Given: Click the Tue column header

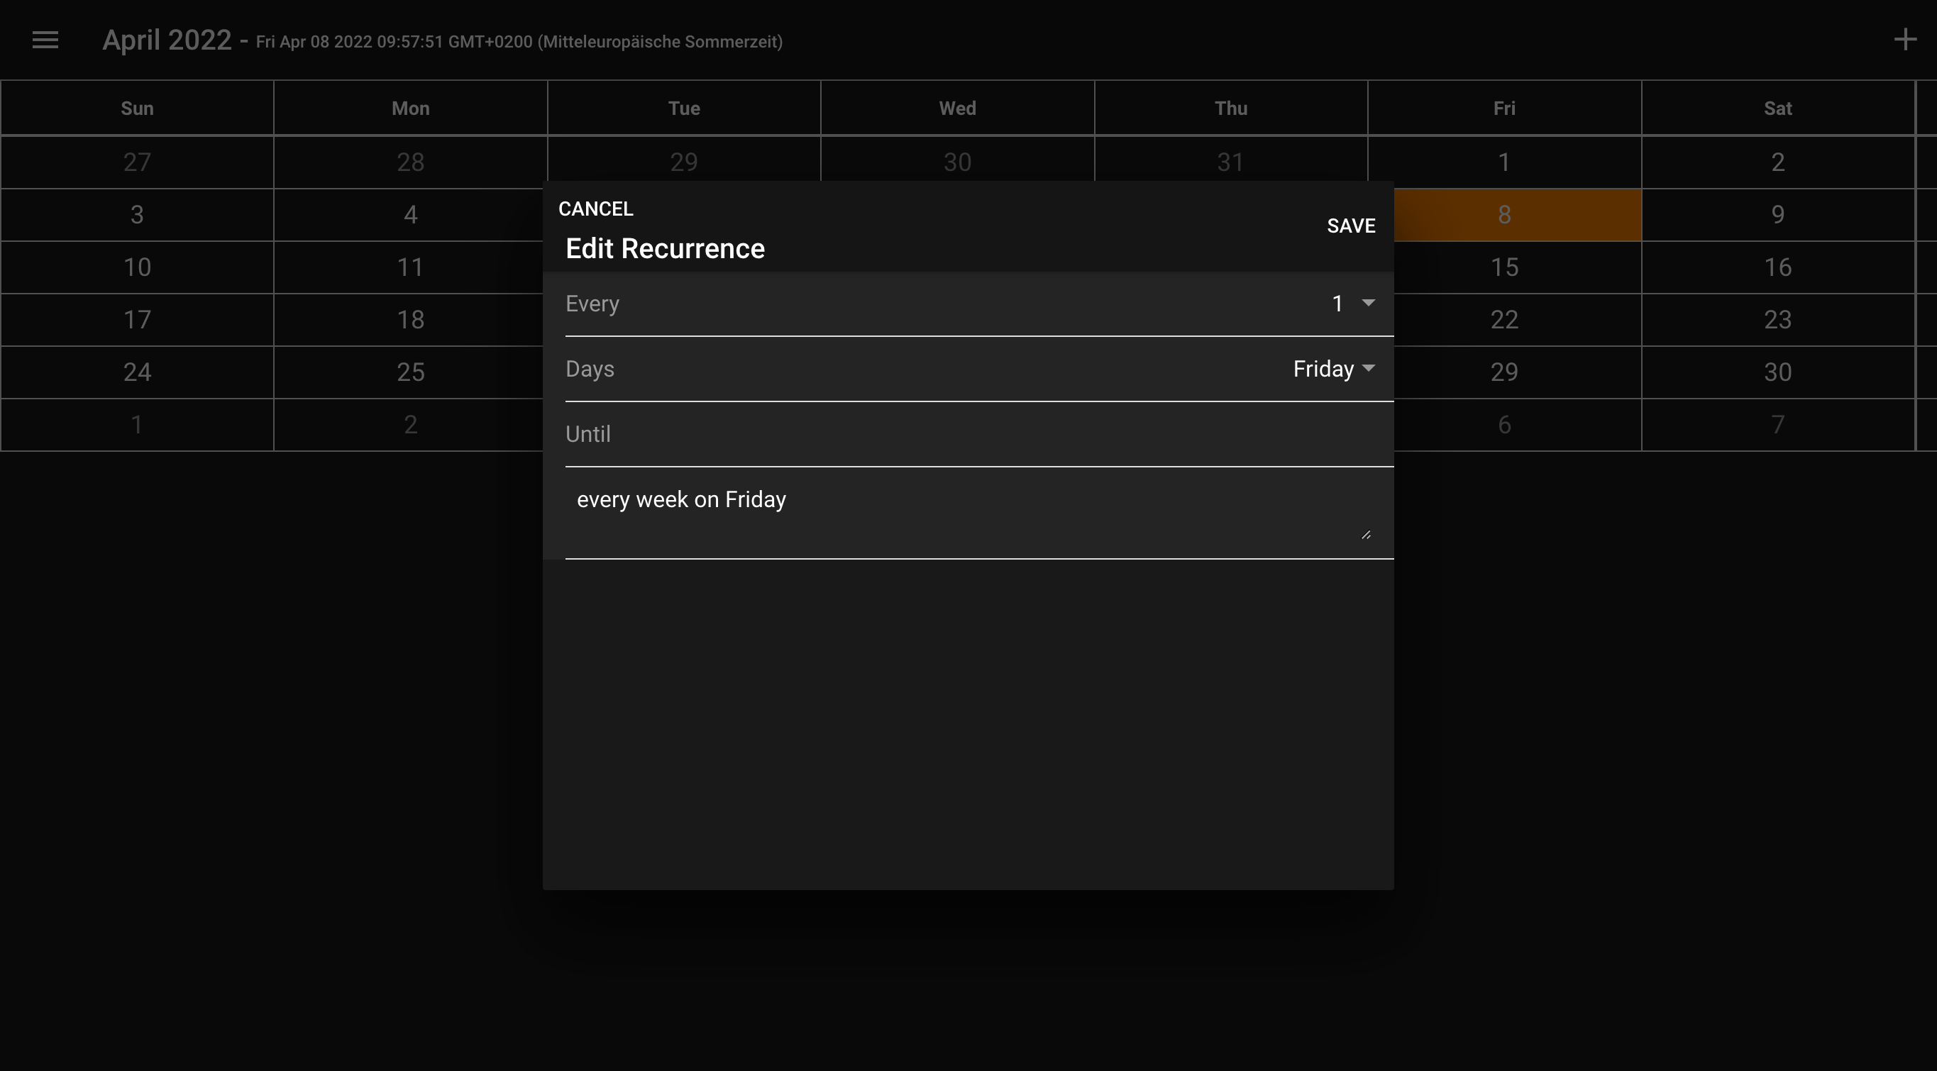Looking at the screenshot, I should tap(683, 109).
